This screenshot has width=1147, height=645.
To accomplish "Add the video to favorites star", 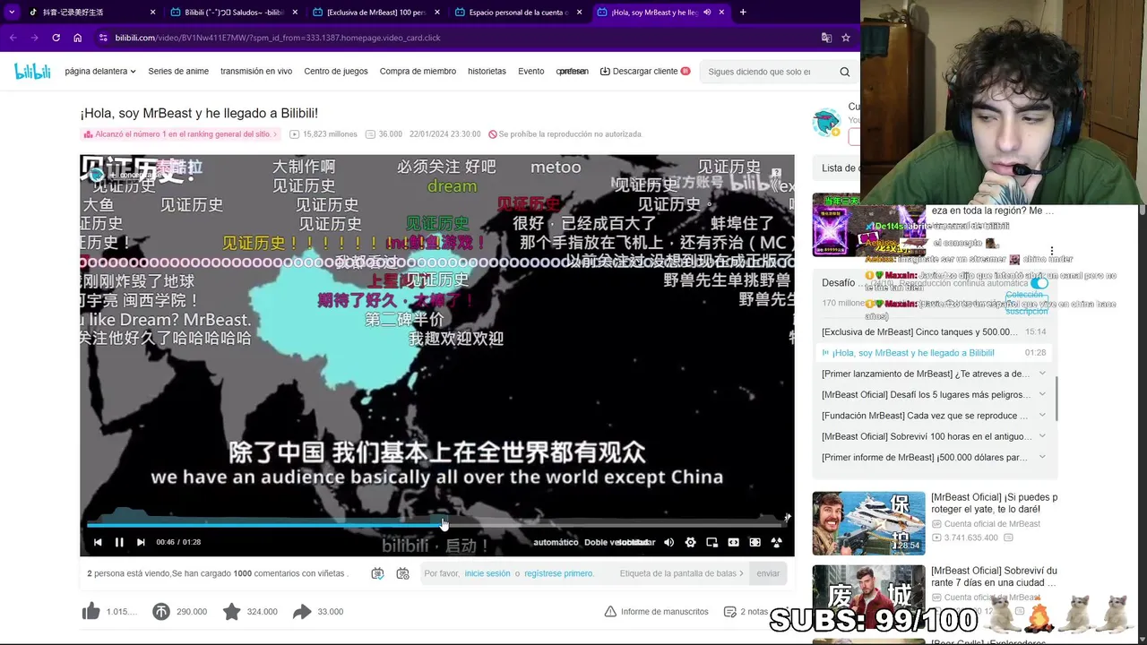I will [232, 611].
